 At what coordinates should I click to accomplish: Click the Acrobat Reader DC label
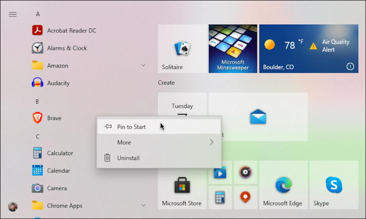pyautogui.click(x=72, y=31)
